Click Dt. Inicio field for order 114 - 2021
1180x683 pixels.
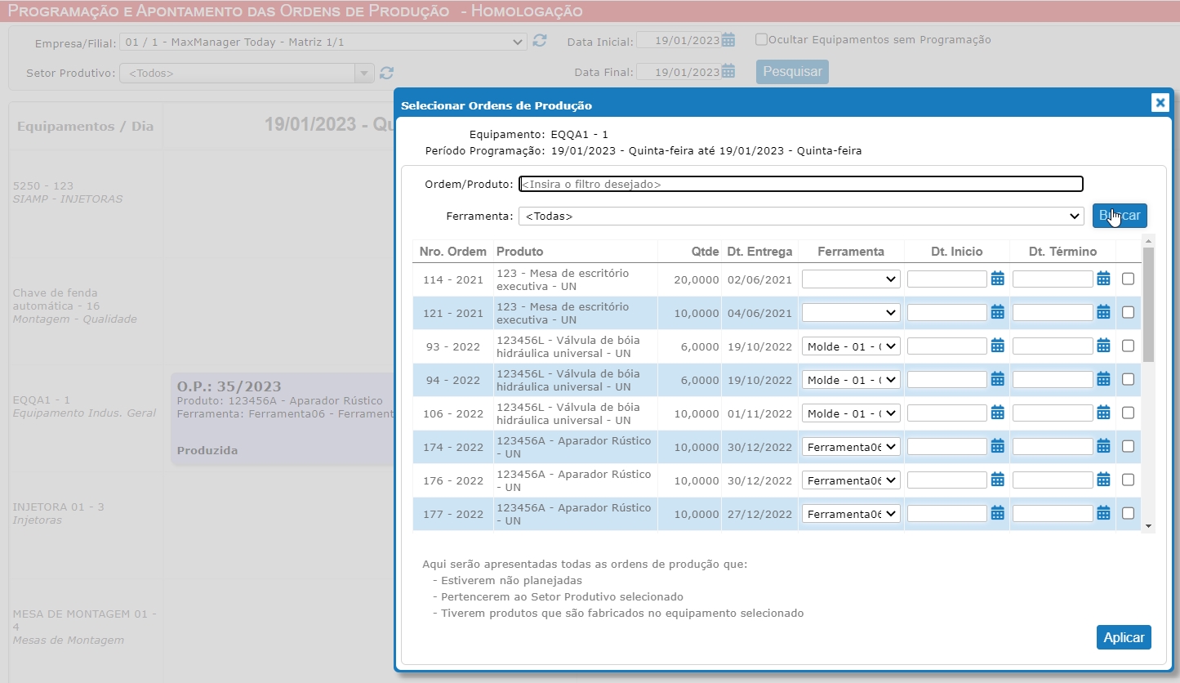point(947,279)
